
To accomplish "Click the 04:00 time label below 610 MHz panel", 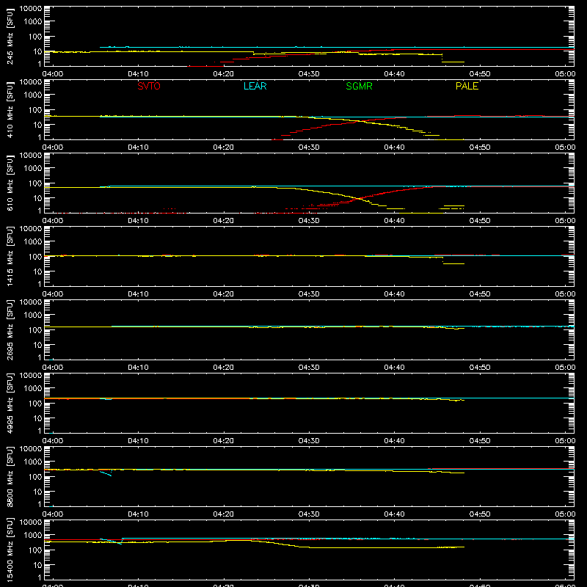I will pos(53,221).
